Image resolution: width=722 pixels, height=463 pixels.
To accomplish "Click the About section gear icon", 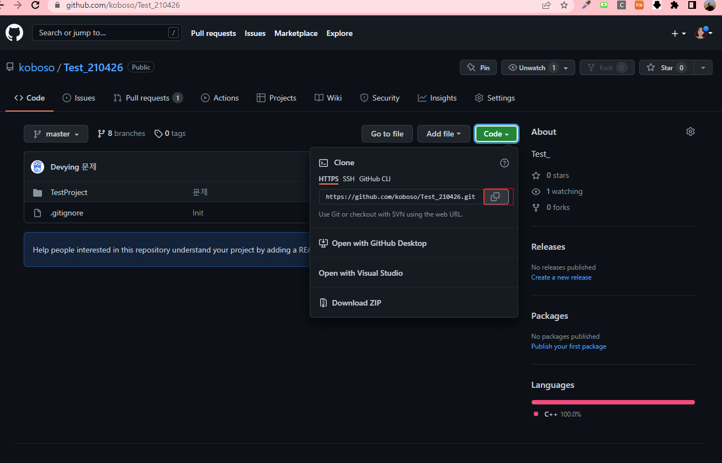I will [x=690, y=131].
